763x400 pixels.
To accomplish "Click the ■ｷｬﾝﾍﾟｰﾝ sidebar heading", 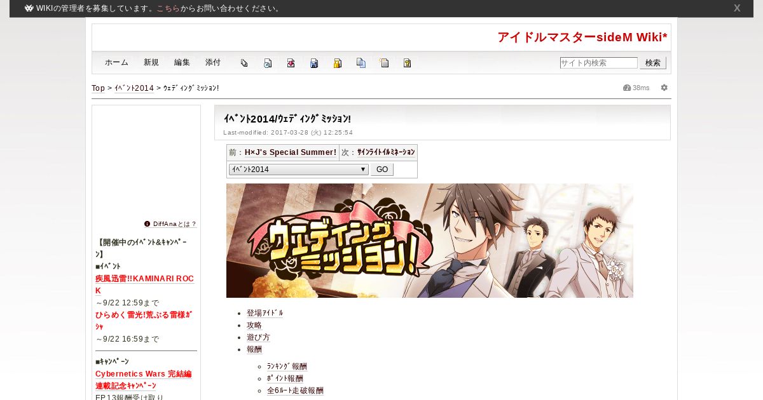I will pyautogui.click(x=112, y=361).
